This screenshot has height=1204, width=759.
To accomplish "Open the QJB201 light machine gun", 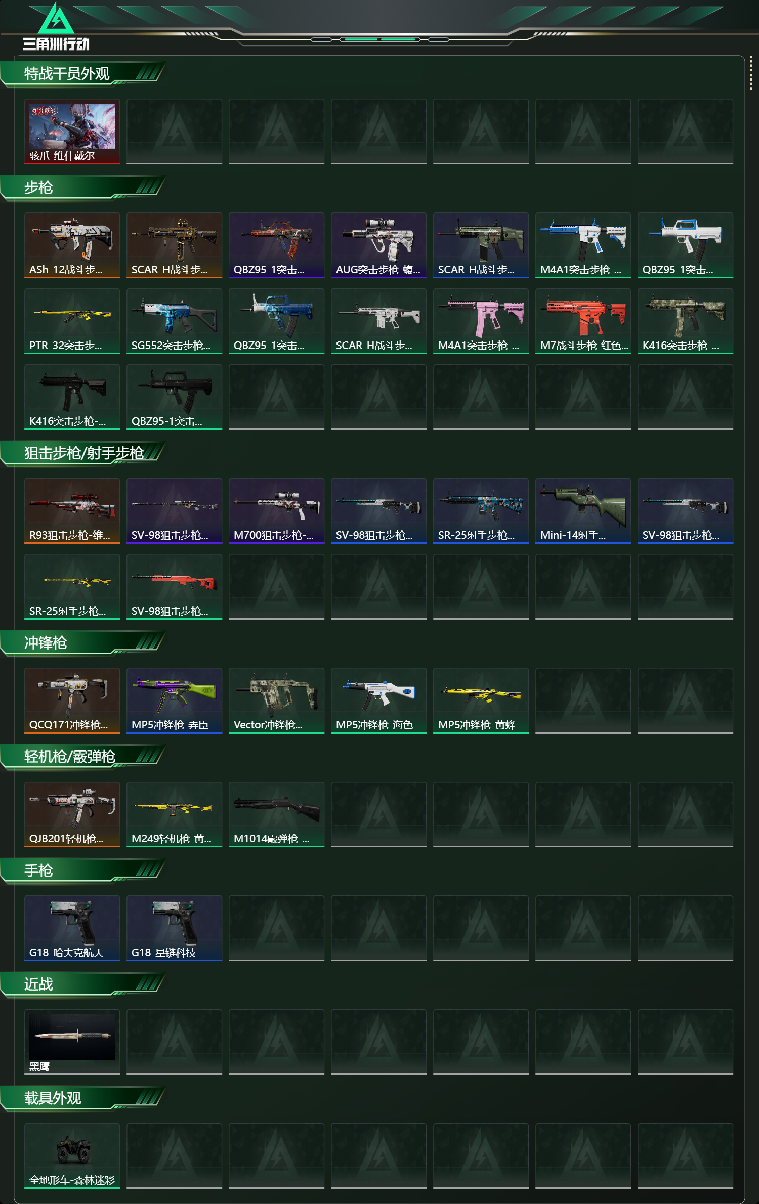I will tap(72, 814).
